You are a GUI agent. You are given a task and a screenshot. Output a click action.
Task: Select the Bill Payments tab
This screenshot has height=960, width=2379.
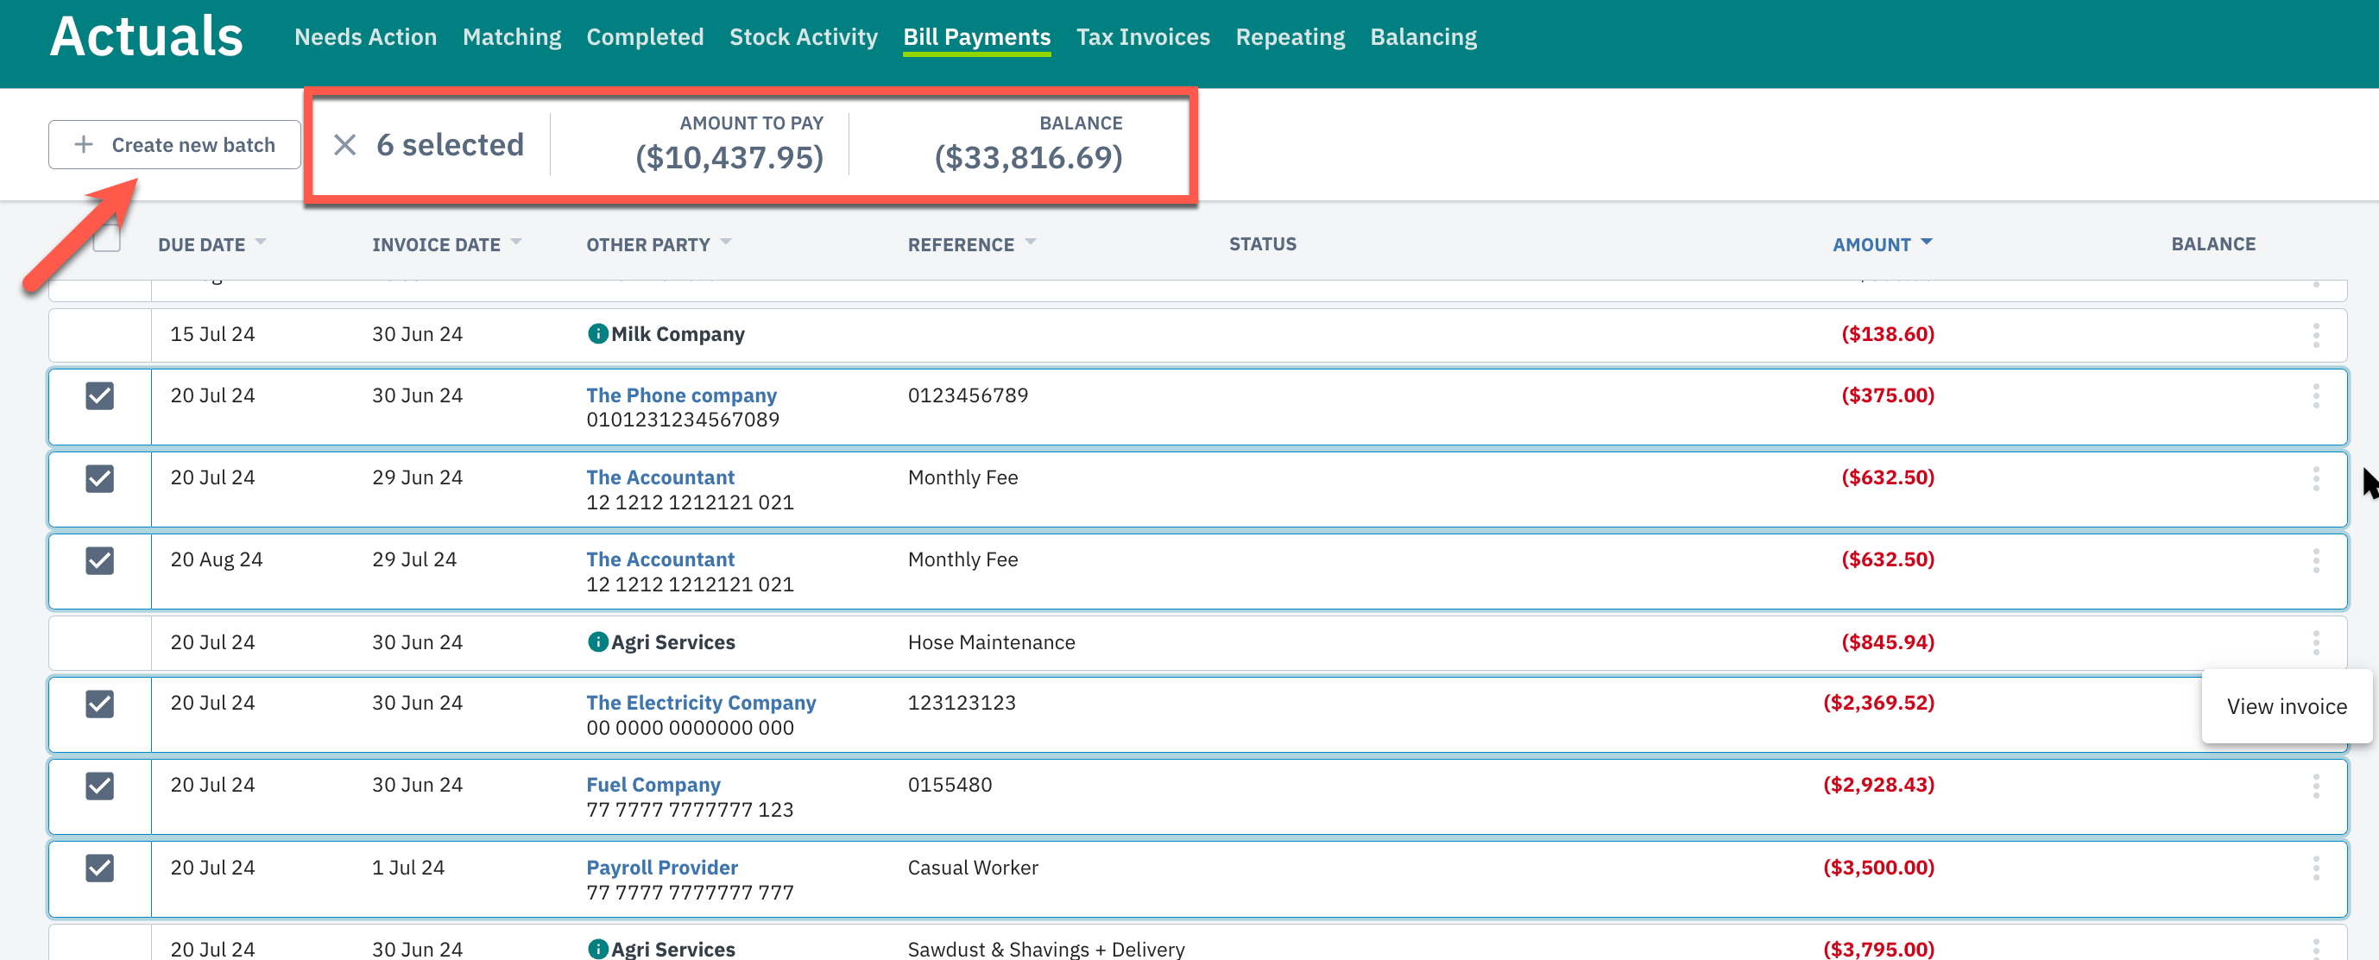click(976, 37)
